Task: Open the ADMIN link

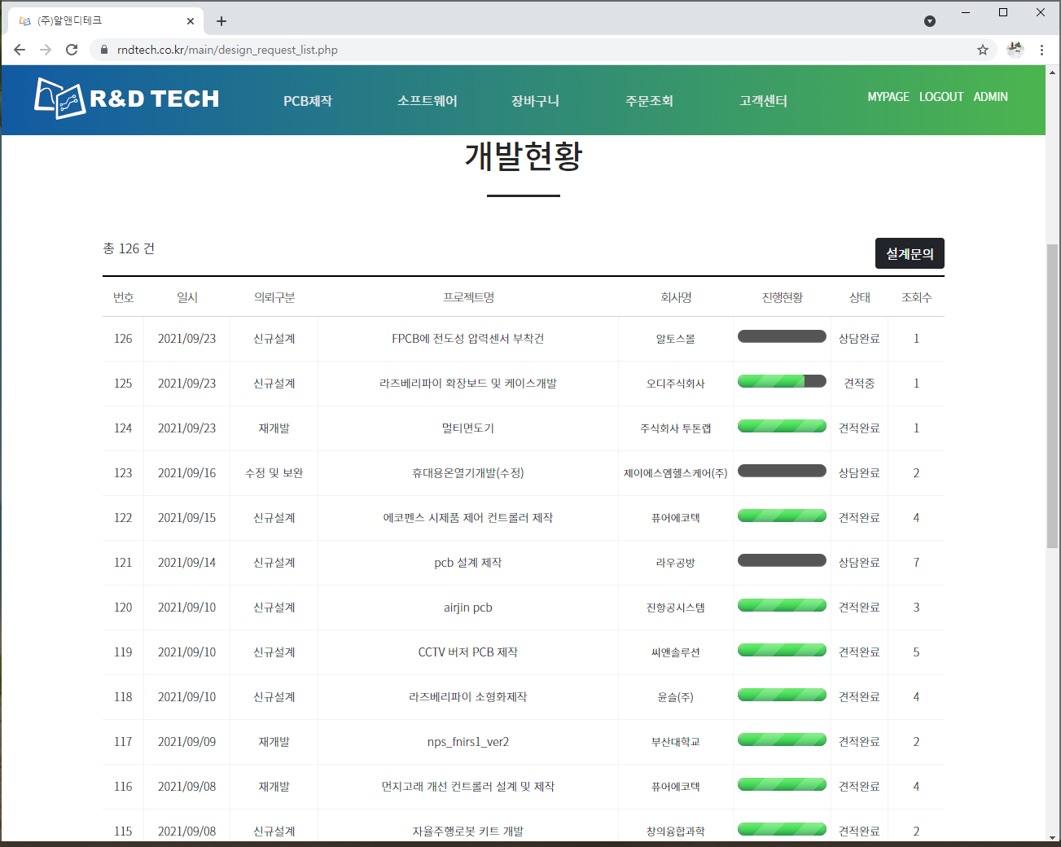Action: pyautogui.click(x=990, y=97)
